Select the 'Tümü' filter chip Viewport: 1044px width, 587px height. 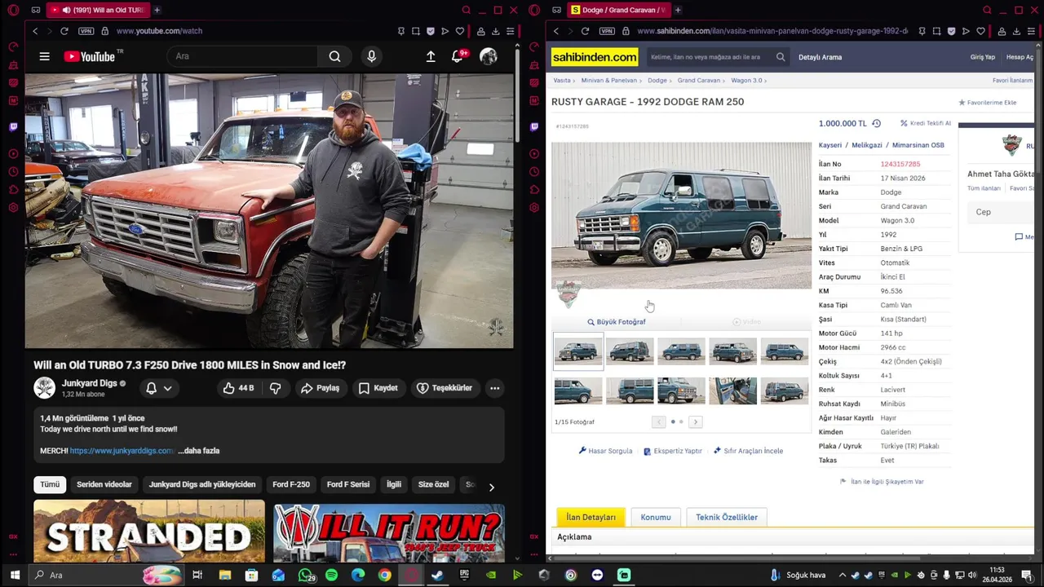(x=50, y=484)
